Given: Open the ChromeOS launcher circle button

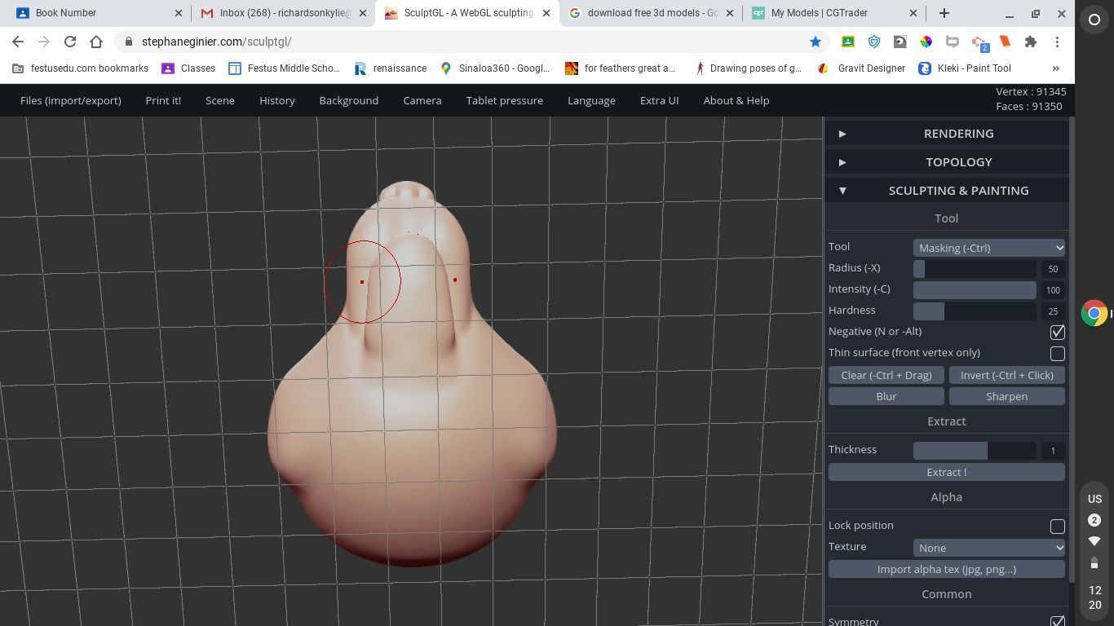Looking at the screenshot, I should pyautogui.click(x=1094, y=20).
